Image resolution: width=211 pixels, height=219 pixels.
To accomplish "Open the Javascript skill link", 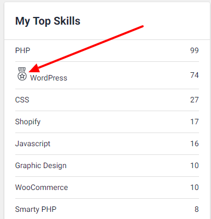I will pyautogui.click(x=33, y=144).
